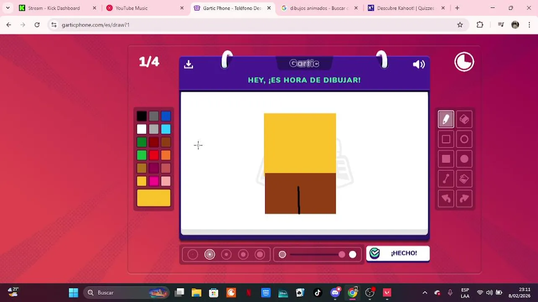Pick the ochre tan color swatch
Viewport: 538px width, 302px height.
[142, 168]
